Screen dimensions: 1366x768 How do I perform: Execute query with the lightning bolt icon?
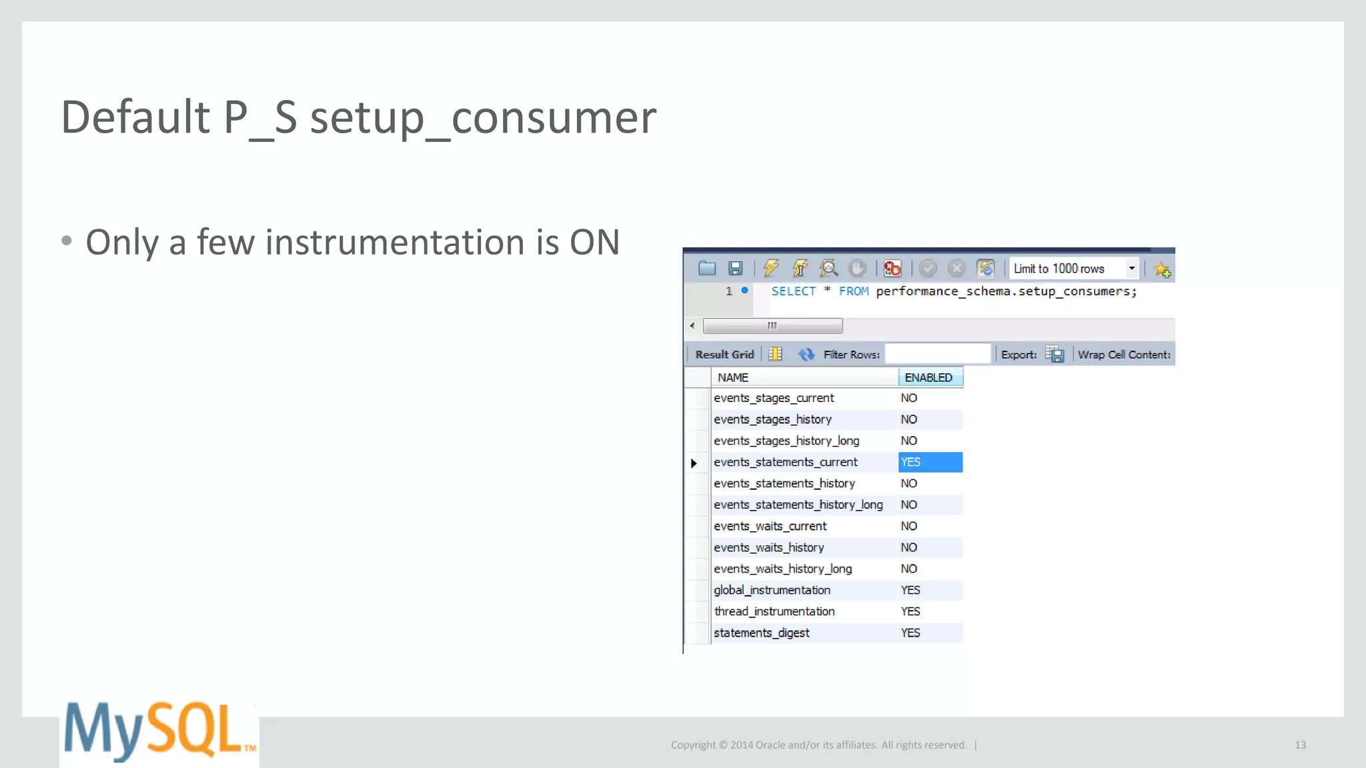click(771, 269)
